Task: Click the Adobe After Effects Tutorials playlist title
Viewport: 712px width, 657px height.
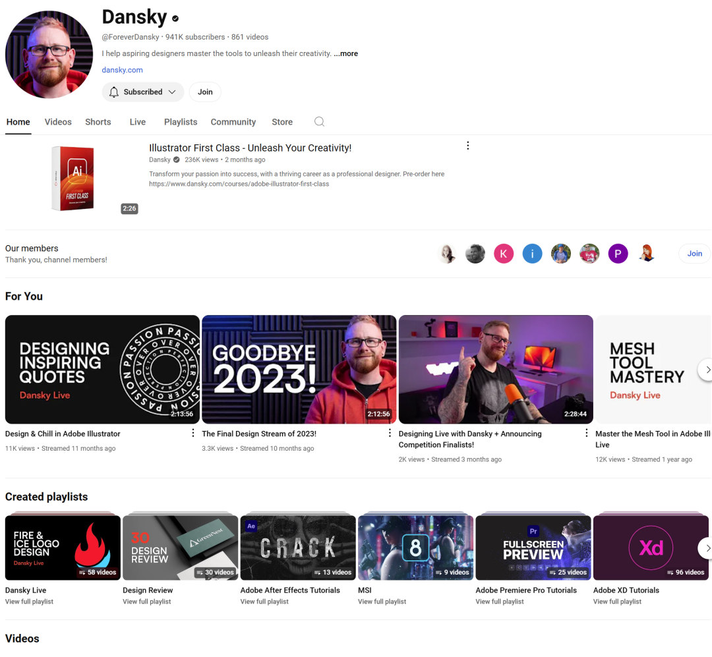Action: point(290,590)
